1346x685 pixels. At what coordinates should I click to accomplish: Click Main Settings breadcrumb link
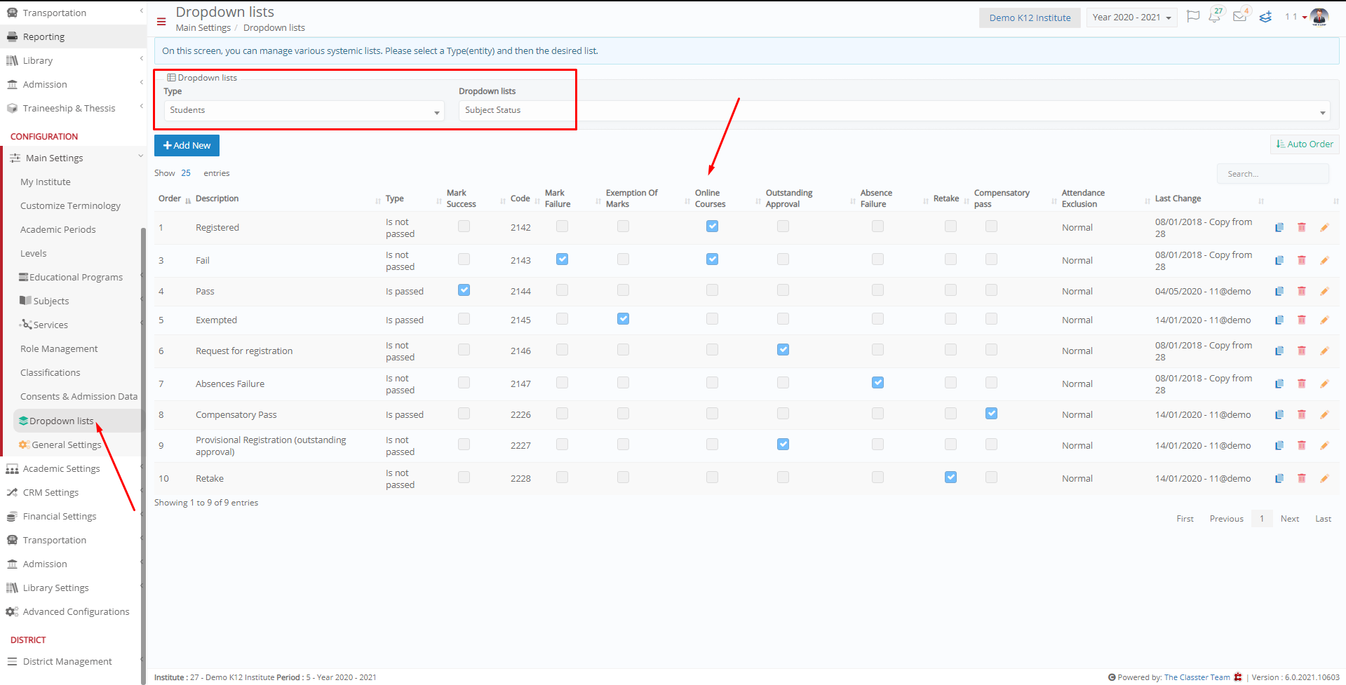(x=203, y=27)
